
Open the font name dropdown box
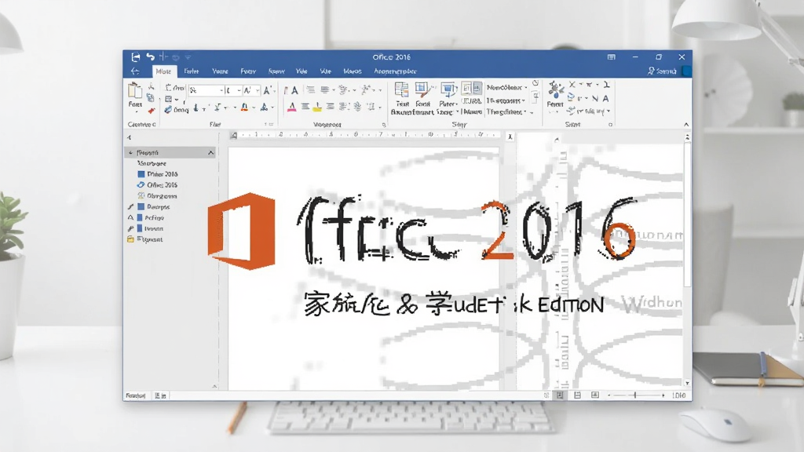(206, 90)
